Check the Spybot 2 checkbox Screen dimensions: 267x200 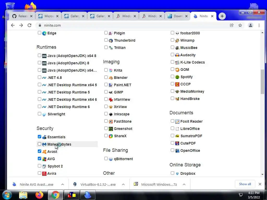pos(39,166)
